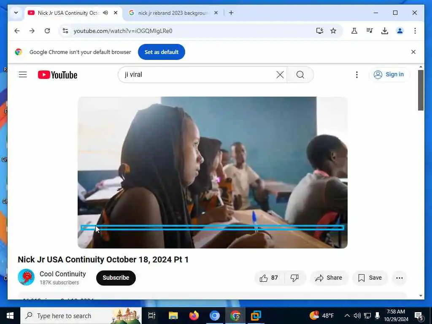Image resolution: width=432 pixels, height=324 pixels.
Task: Open system volume control in tray
Action: pyautogui.click(x=357, y=316)
